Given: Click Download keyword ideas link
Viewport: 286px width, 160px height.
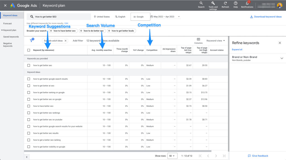Looking at the screenshot, I should click(266, 17).
